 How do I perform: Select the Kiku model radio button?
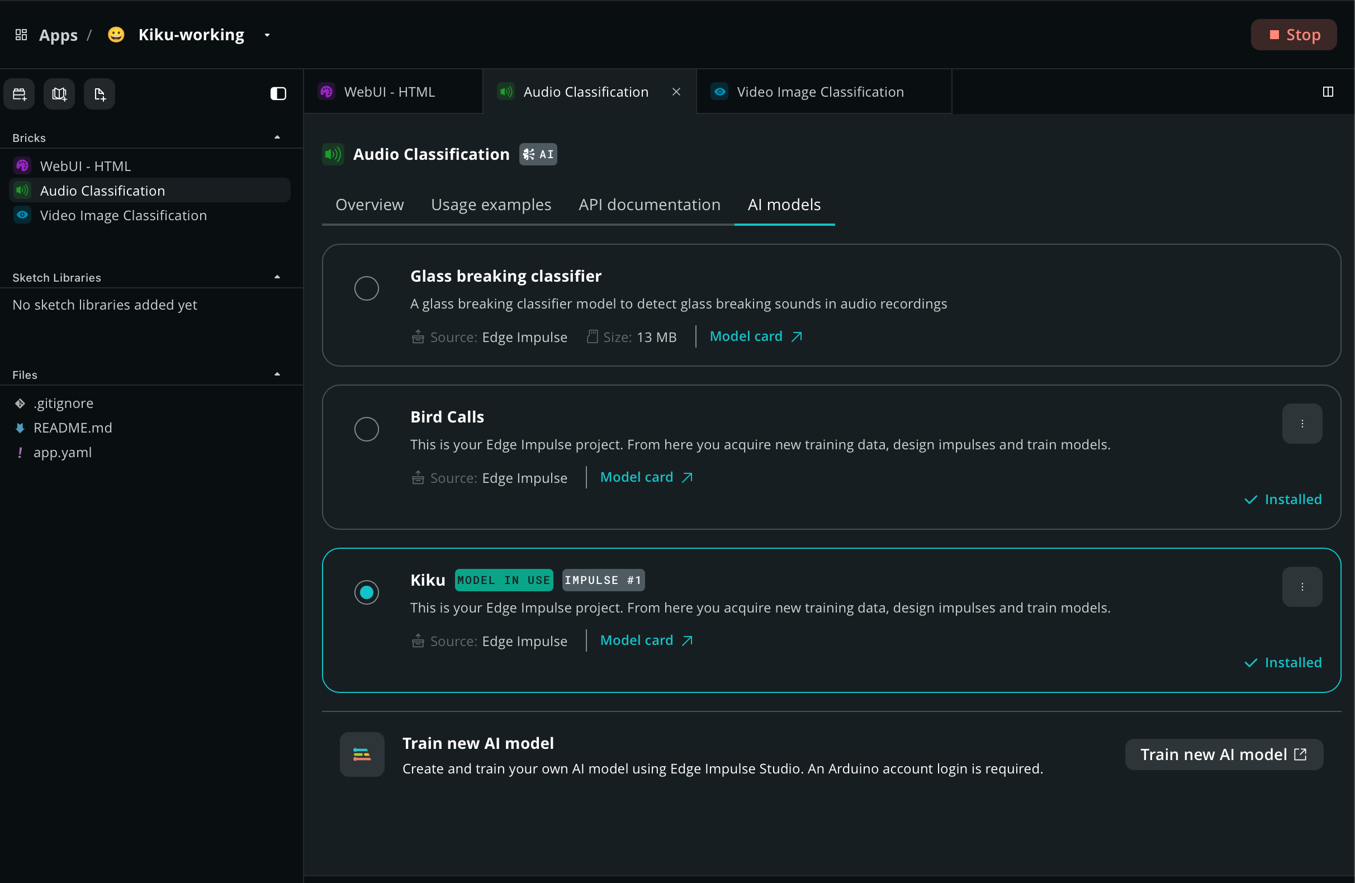[x=366, y=592]
